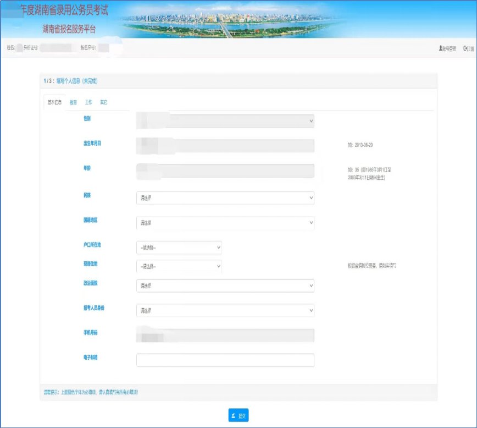
Task: Expand the 国籍地区 nationality dropdown
Action: pos(225,223)
